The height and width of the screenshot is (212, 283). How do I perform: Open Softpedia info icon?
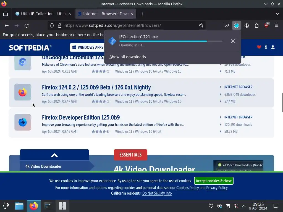pyautogui.click(x=266, y=47)
